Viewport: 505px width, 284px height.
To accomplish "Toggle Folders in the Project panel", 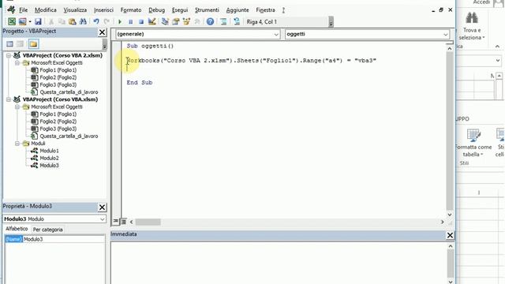I will pyautogui.click(x=33, y=44).
